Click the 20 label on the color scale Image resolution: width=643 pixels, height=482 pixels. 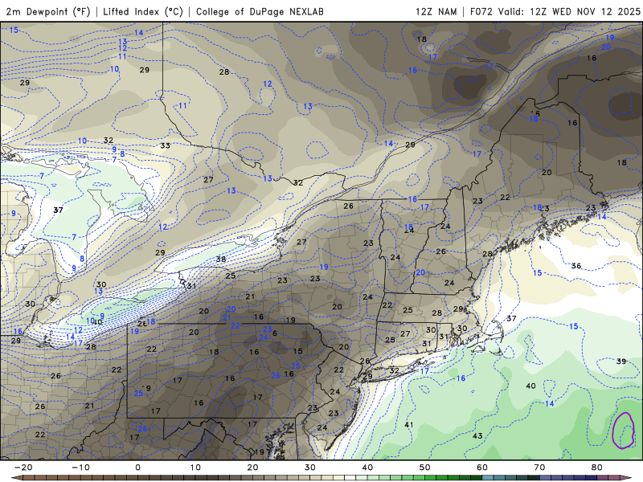252,468
